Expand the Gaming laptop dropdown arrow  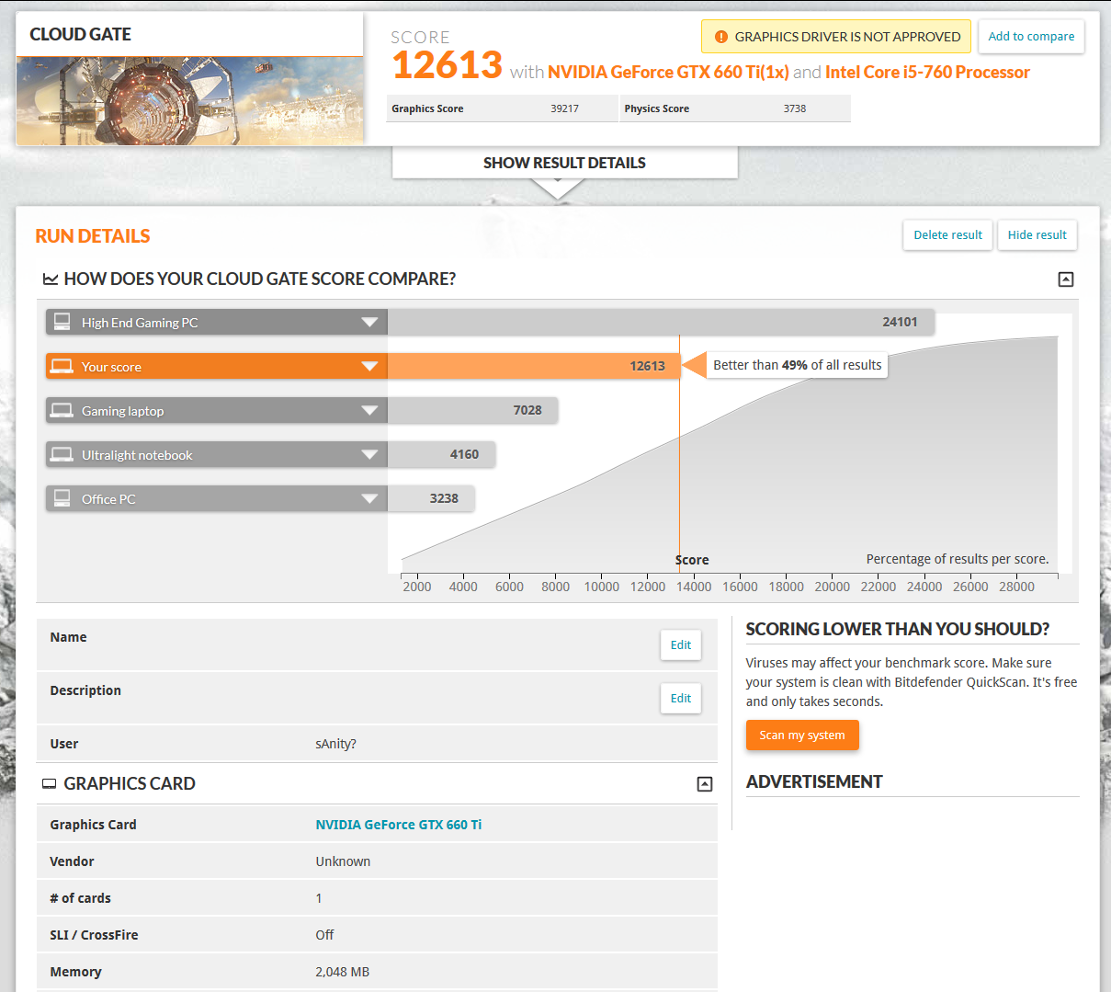pos(369,410)
